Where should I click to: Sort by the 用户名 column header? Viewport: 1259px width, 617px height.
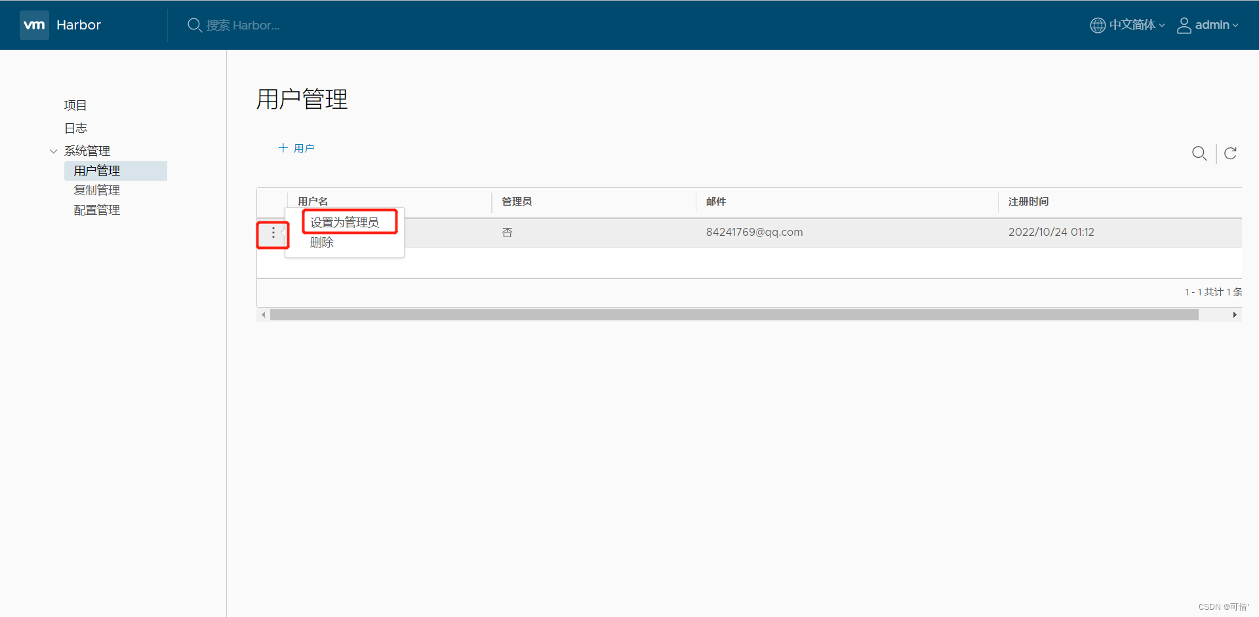pos(313,201)
